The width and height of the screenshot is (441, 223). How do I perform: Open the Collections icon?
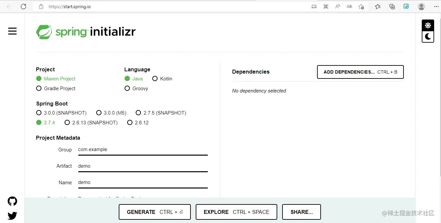[x=392, y=7]
